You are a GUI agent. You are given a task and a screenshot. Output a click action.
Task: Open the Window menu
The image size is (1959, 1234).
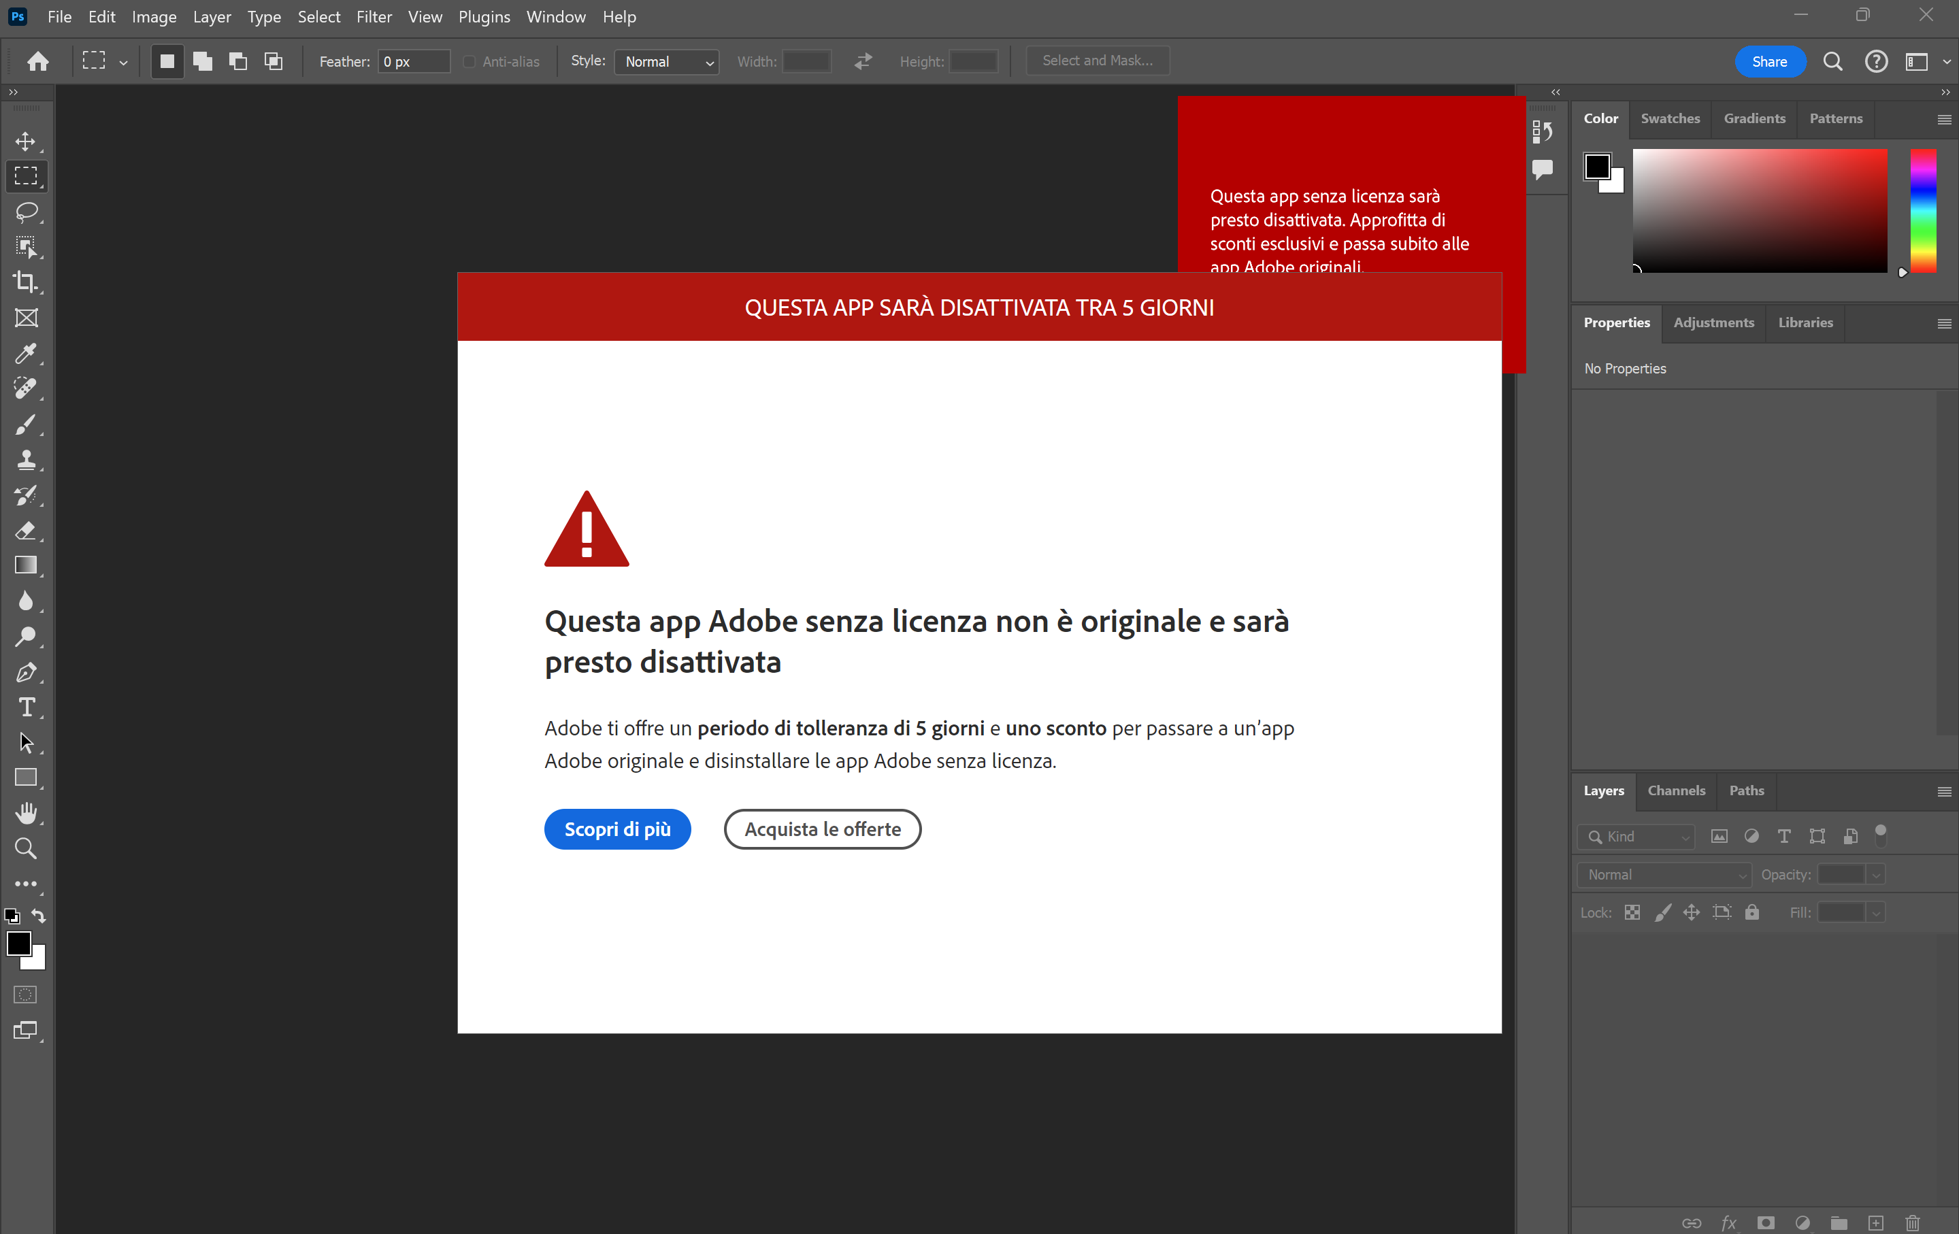[x=556, y=17]
